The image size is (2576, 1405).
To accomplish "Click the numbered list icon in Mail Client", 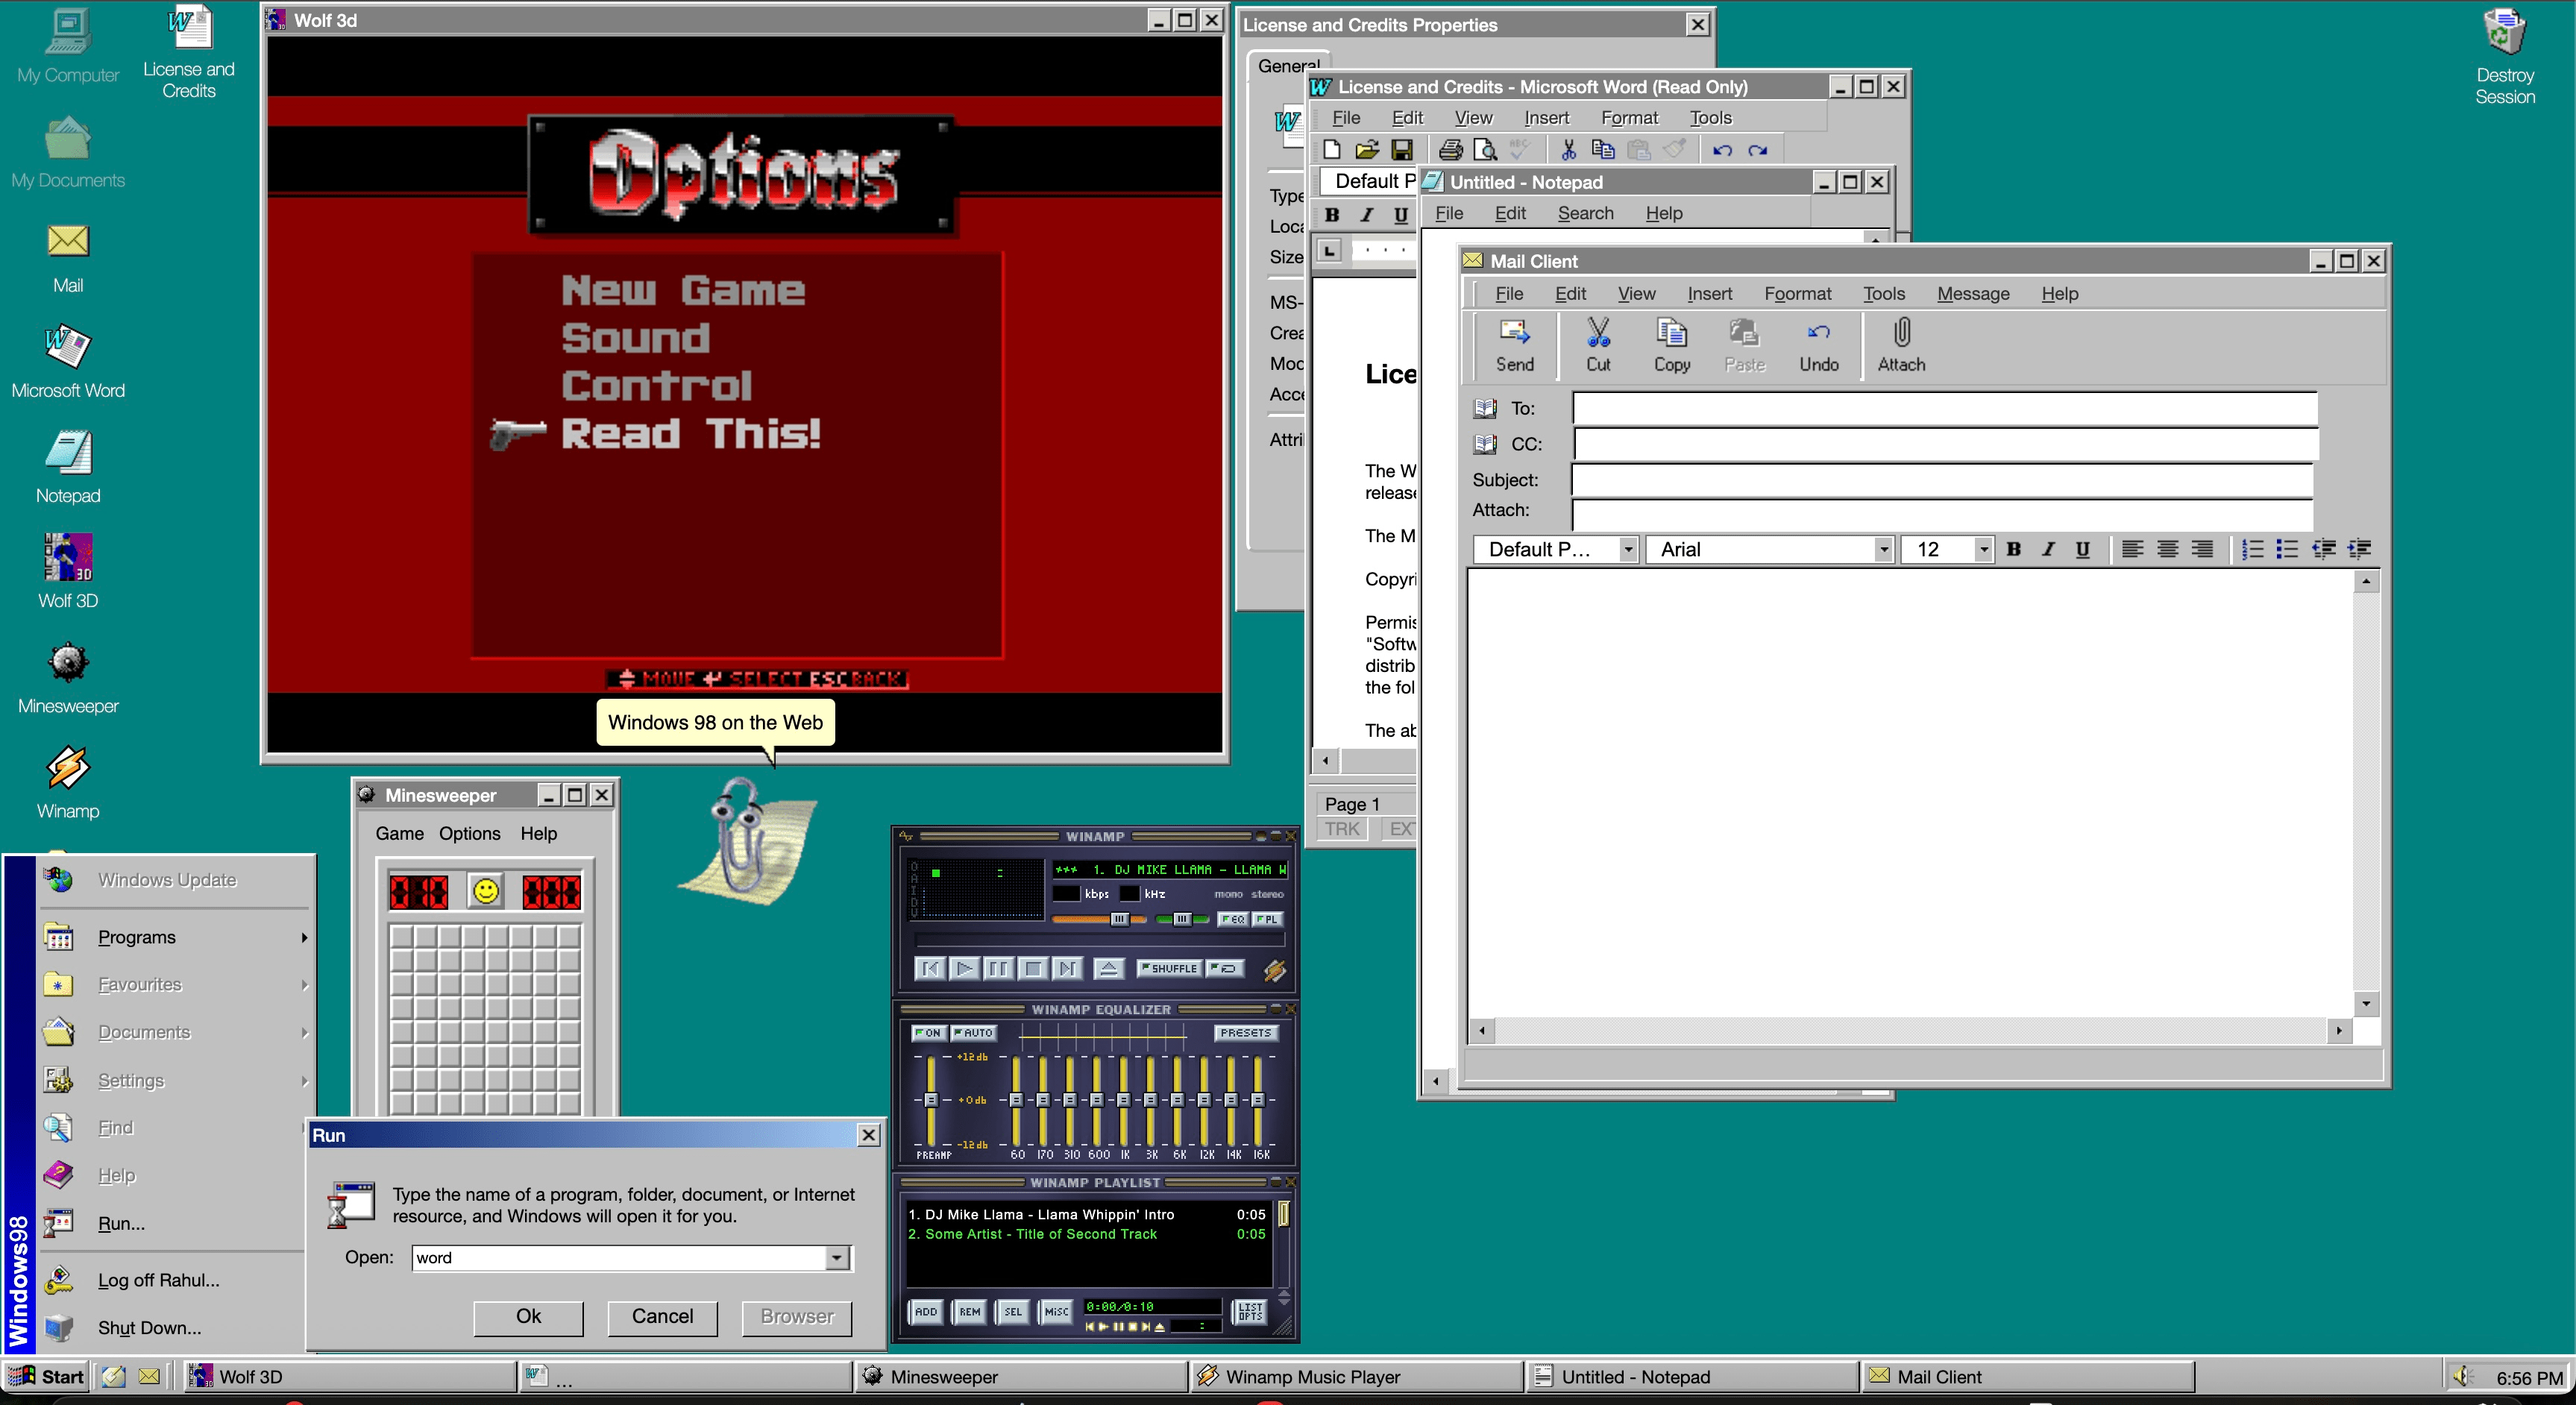I will [x=2252, y=549].
